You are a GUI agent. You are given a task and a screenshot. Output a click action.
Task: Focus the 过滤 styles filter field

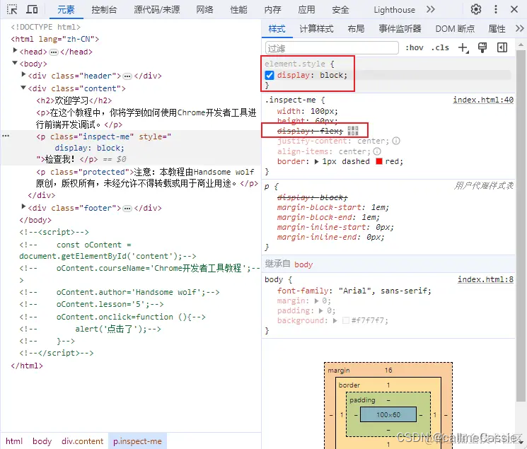332,48
